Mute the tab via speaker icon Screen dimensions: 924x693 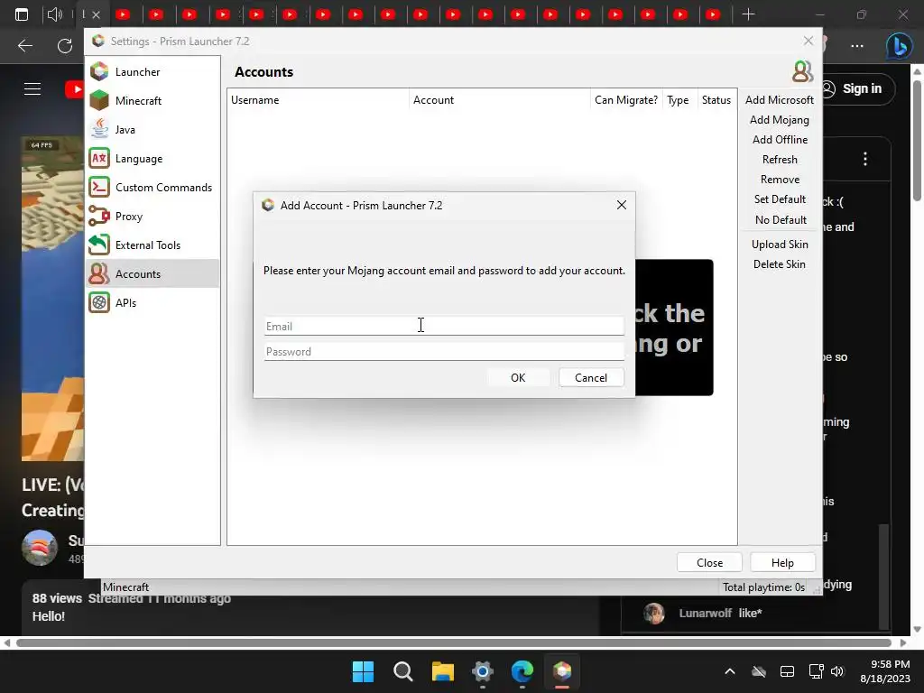tap(54, 14)
